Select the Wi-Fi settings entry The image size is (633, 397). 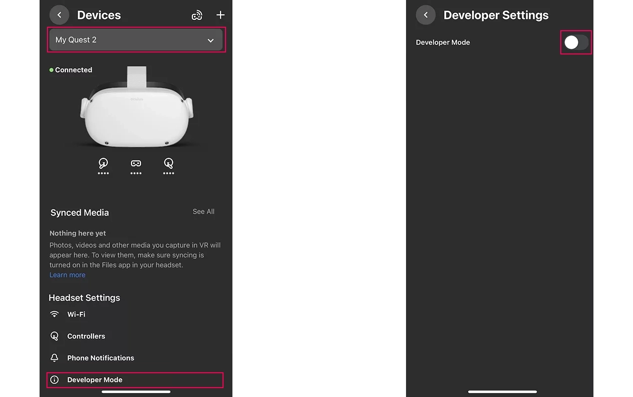pos(76,314)
